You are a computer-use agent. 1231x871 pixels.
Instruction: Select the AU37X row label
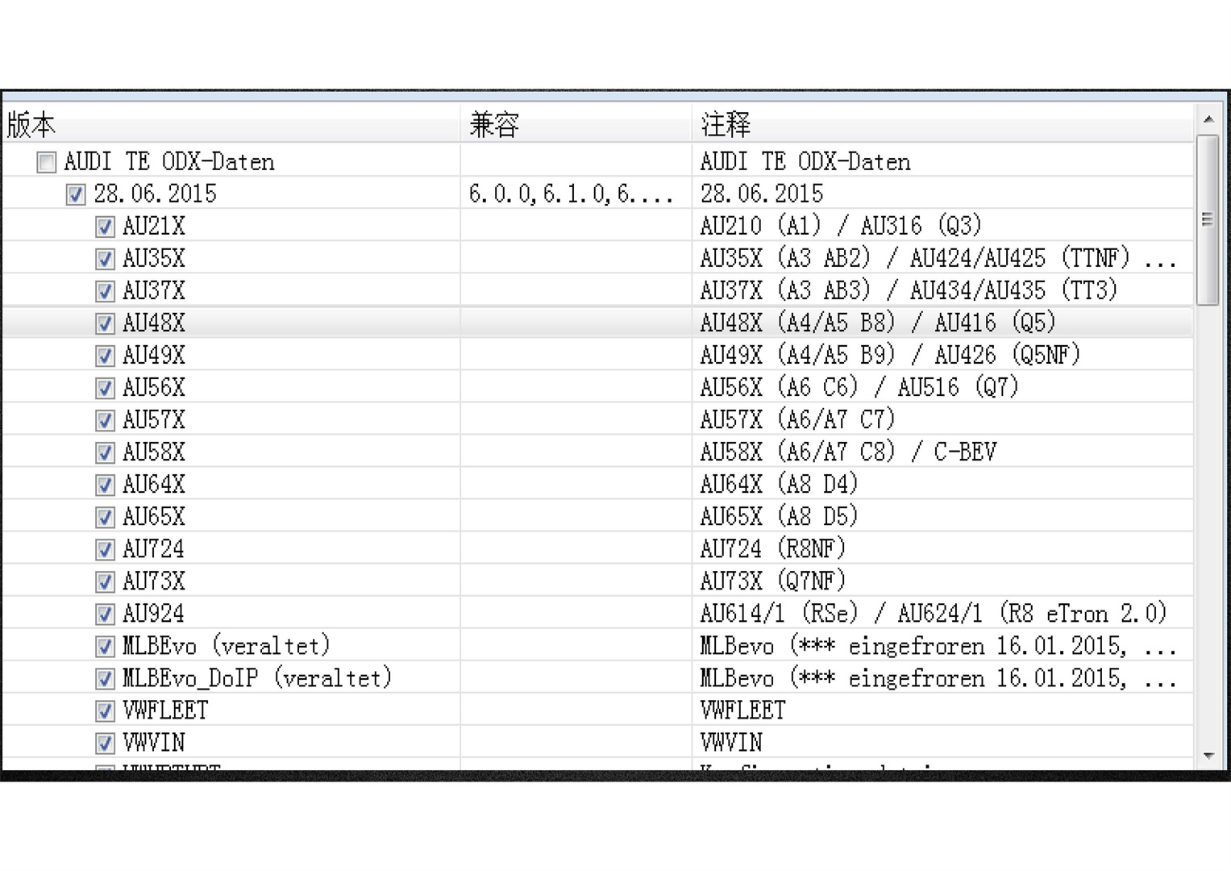[154, 291]
